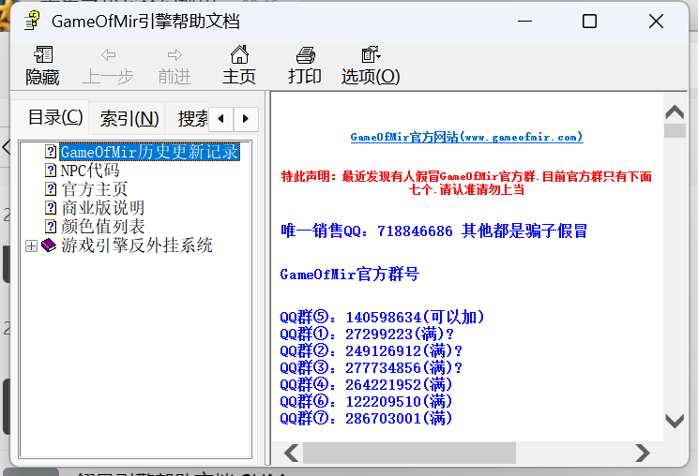This screenshot has width=698, height=476.
Task: Click the page icon beside 商业版说明
Action: (x=51, y=208)
